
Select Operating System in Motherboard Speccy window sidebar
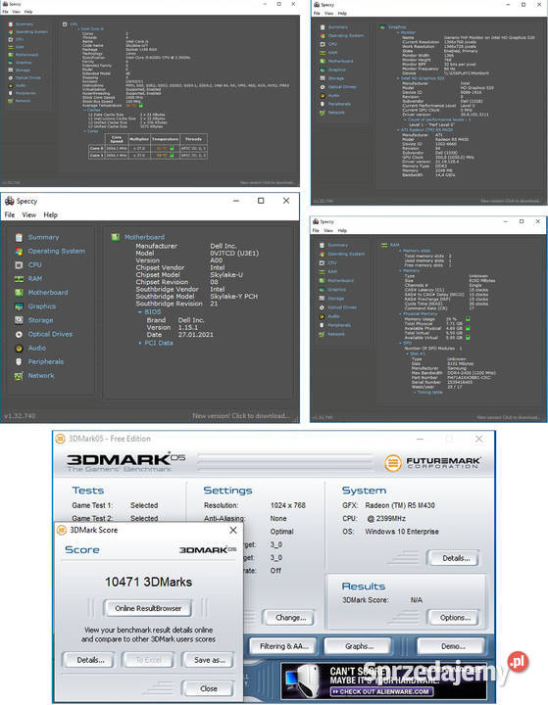(x=56, y=251)
